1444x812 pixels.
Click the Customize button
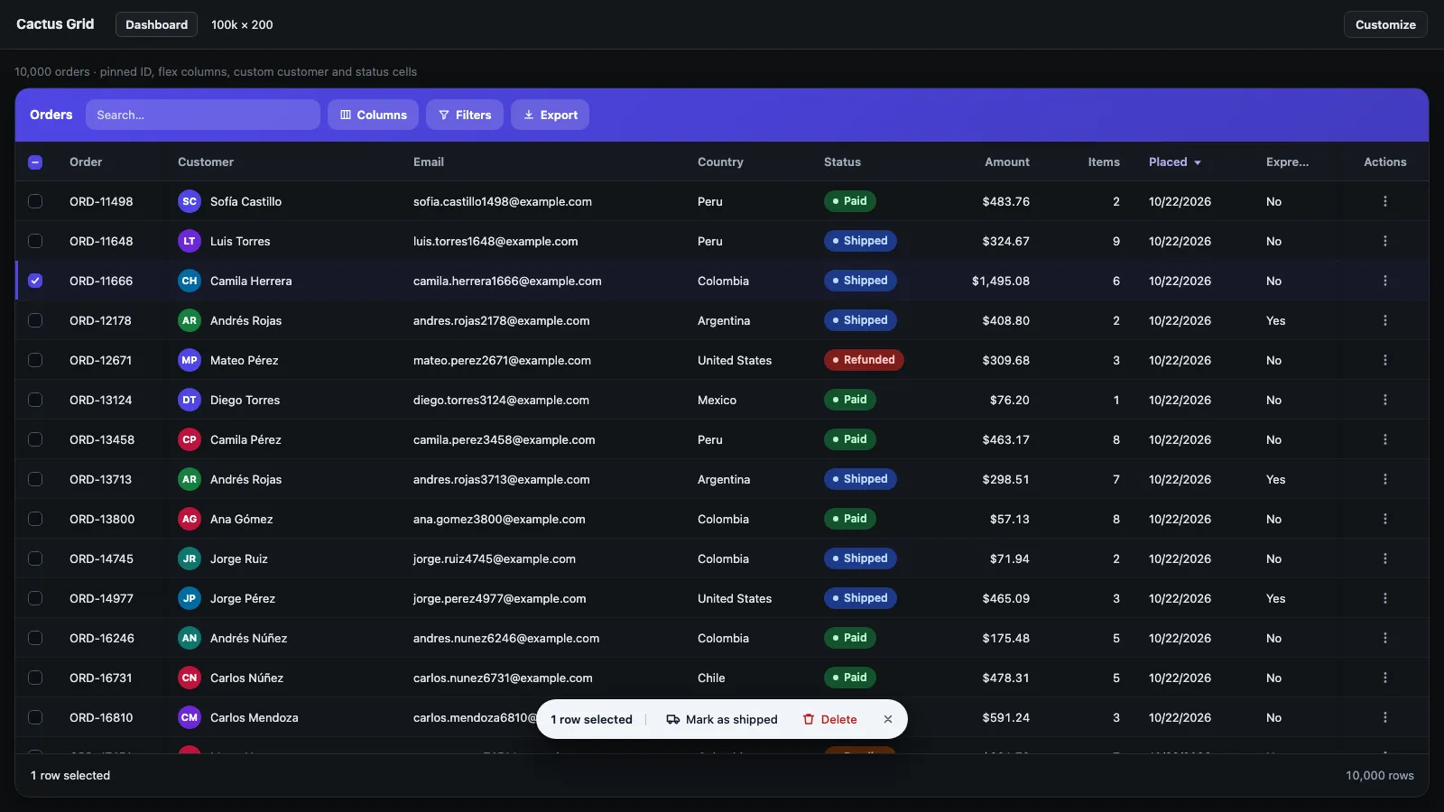(1385, 24)
